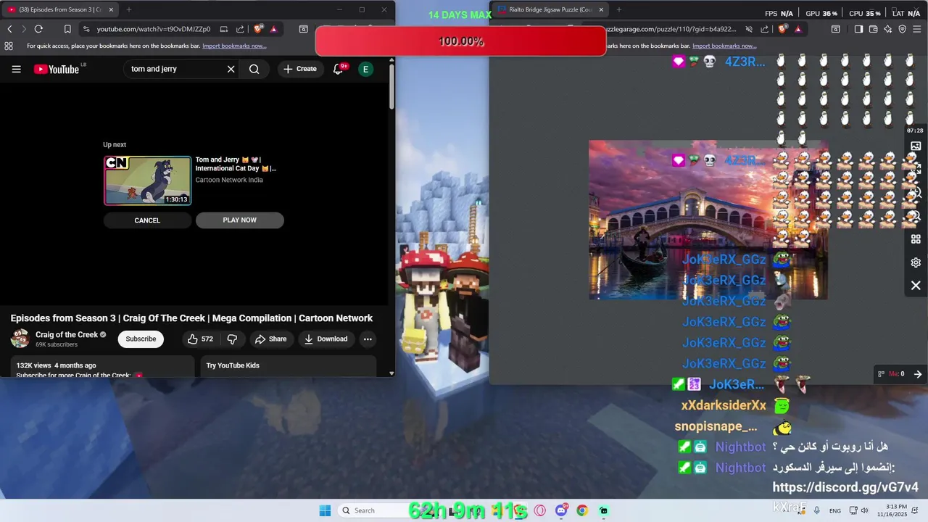Screen dimensions: 928x522
Task: Open the apps grid on YouTube bookmarks bar
Action: (x=9, y=46)
